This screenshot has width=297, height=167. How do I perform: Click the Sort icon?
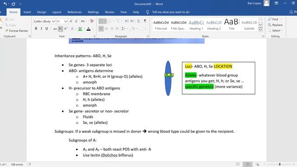tap(139, 21)
